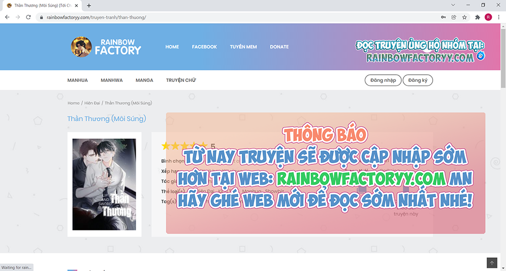The width and height of the screenshot is (506, 271).
Task: Bookmark this page with the star
Action: coord(465,17)
